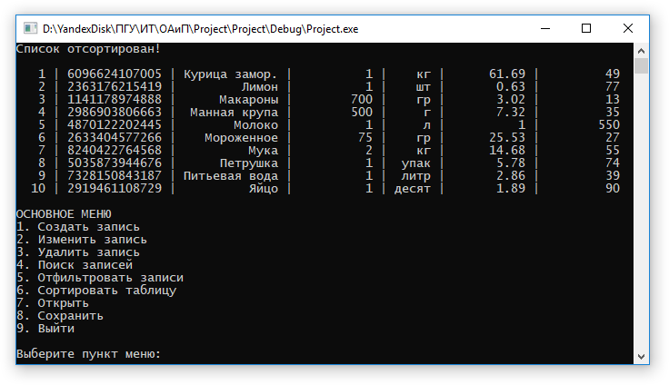This screenshot has width=669, height=385.
Task: Click price value 0.63
Action: tap(511, 86)
